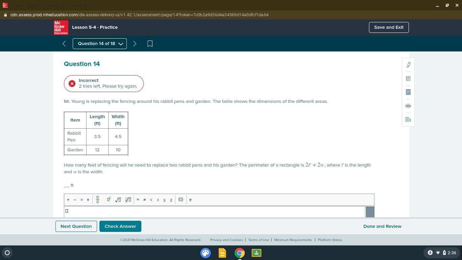Open Google Chrome from the shelf

[239, 253]
